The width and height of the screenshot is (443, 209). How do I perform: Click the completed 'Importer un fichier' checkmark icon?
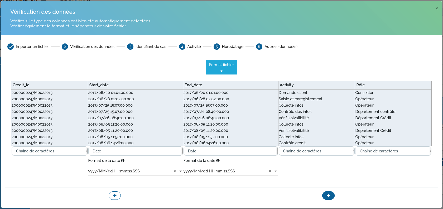pos(11,47)
